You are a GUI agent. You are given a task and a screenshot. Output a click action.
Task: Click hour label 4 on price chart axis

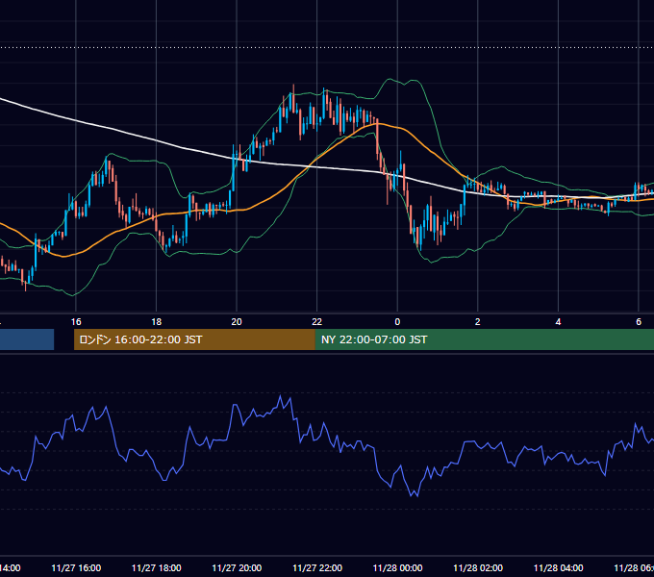[558, 322]
